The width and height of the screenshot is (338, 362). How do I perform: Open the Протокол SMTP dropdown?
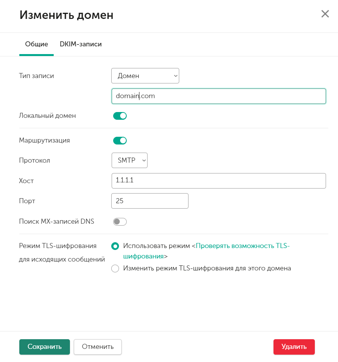click(129, 160)
